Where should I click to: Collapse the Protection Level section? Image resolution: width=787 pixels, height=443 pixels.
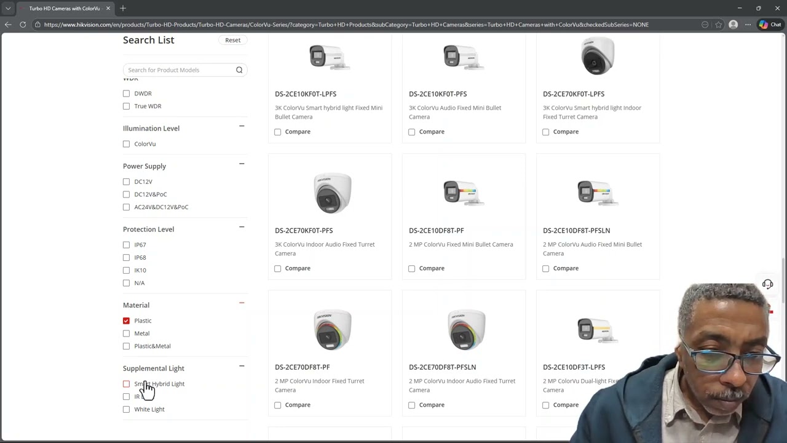pyautogui.click(x=242, y=227)
